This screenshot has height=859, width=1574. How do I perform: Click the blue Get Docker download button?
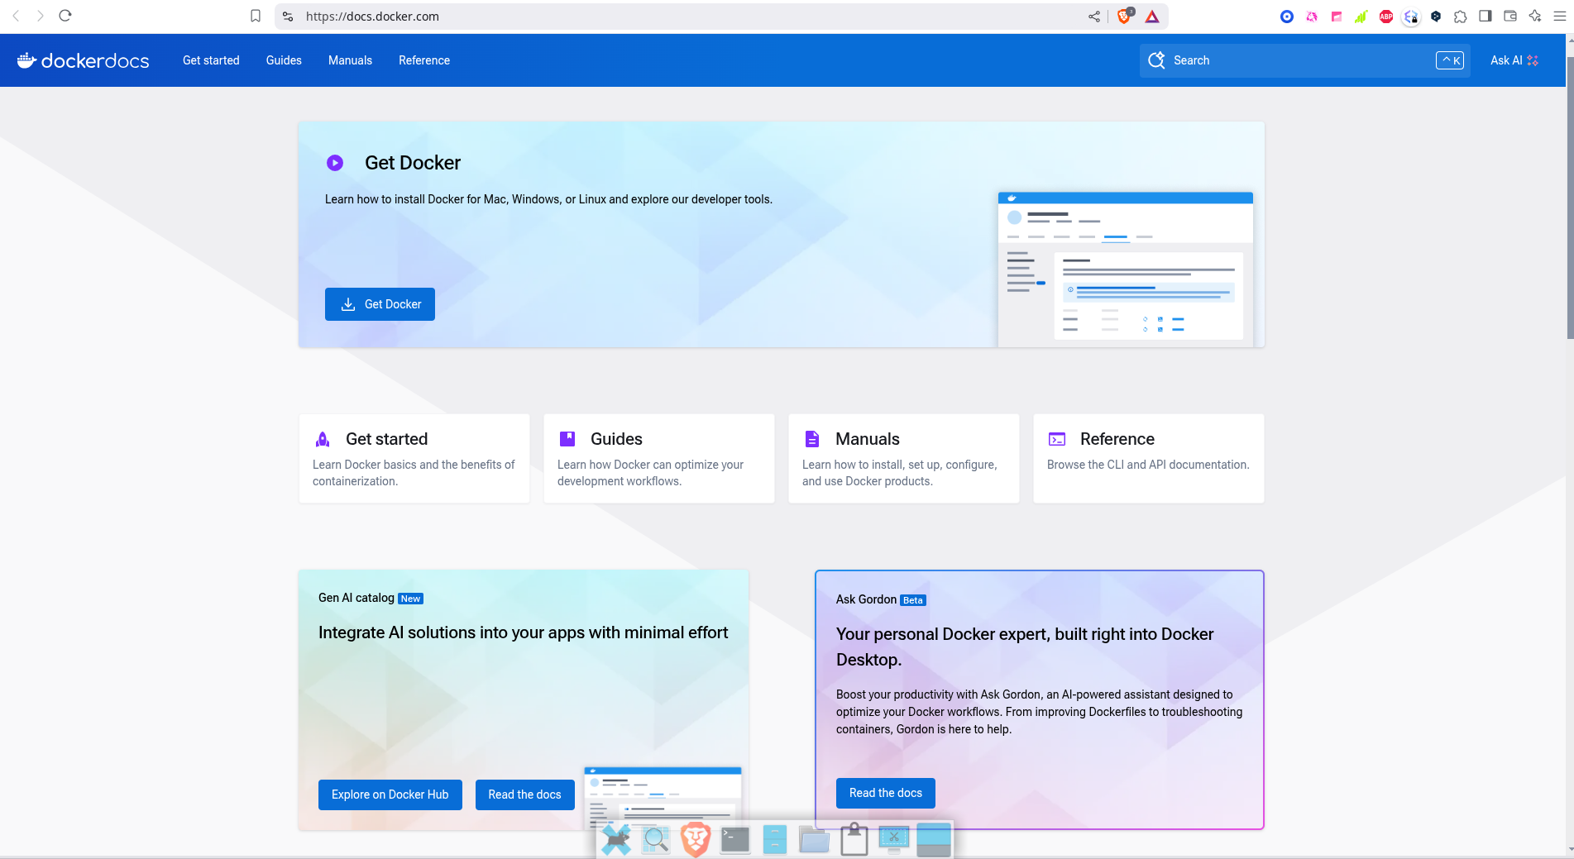click(x=380, y=304)
